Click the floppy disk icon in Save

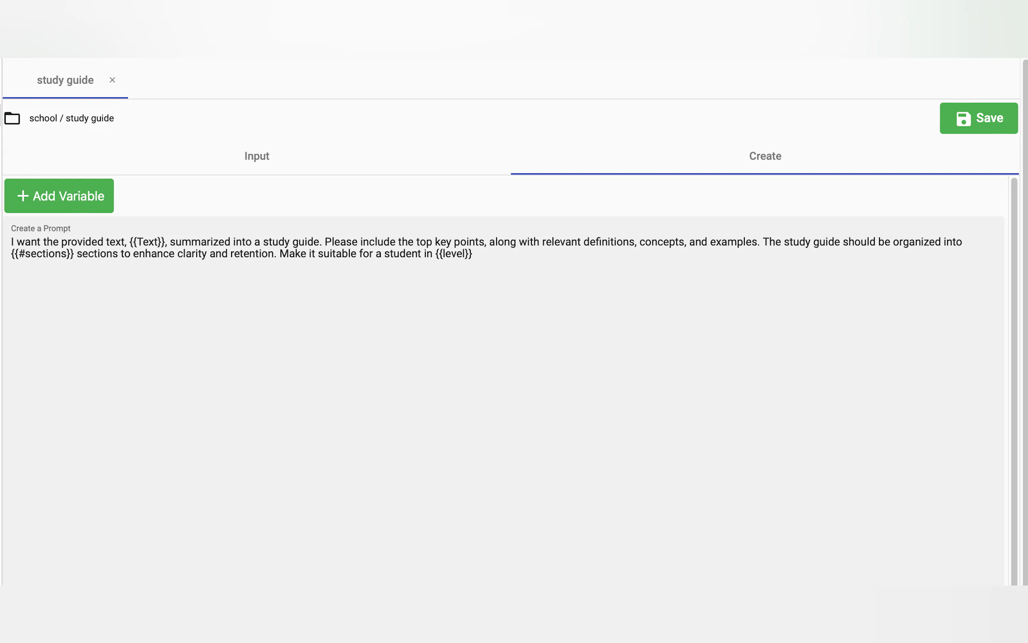(x=963, y=119)
